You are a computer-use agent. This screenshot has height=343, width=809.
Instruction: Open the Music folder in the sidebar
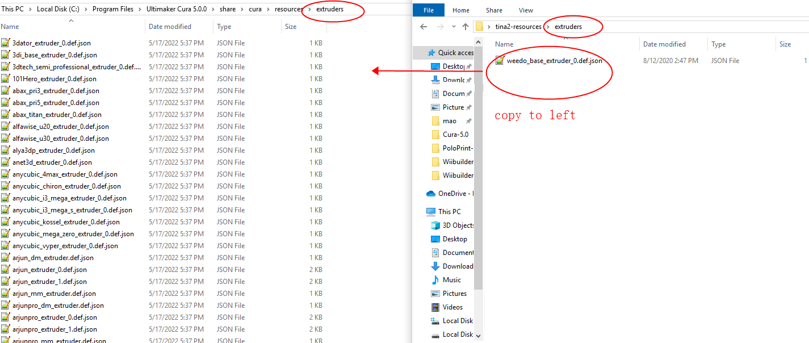[x=451, y=280]
